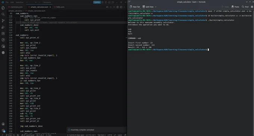Click the Camilo blame info in status bar
The height and width of the screenshot is (136, 254).
pyautogui.click(x=76, y=135)
